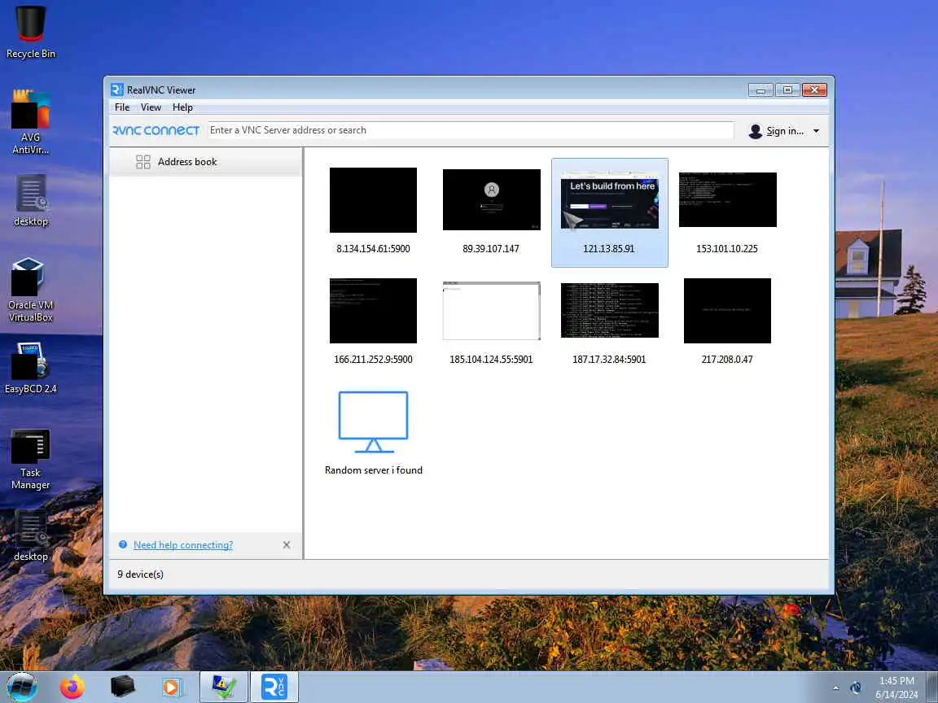
Task: Launch the AVG AntiVirus desktop shortcut
Action: coord(30,121)
